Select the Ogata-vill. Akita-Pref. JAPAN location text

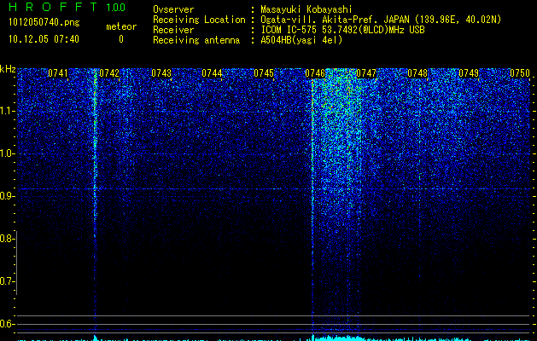(x=381, y=20)
